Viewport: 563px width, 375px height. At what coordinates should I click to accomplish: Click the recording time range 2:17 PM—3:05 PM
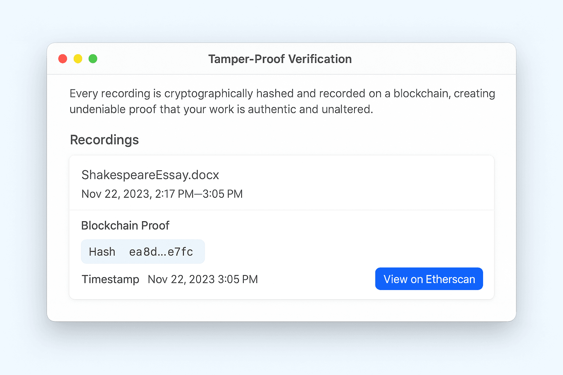[x=199, y=194]
